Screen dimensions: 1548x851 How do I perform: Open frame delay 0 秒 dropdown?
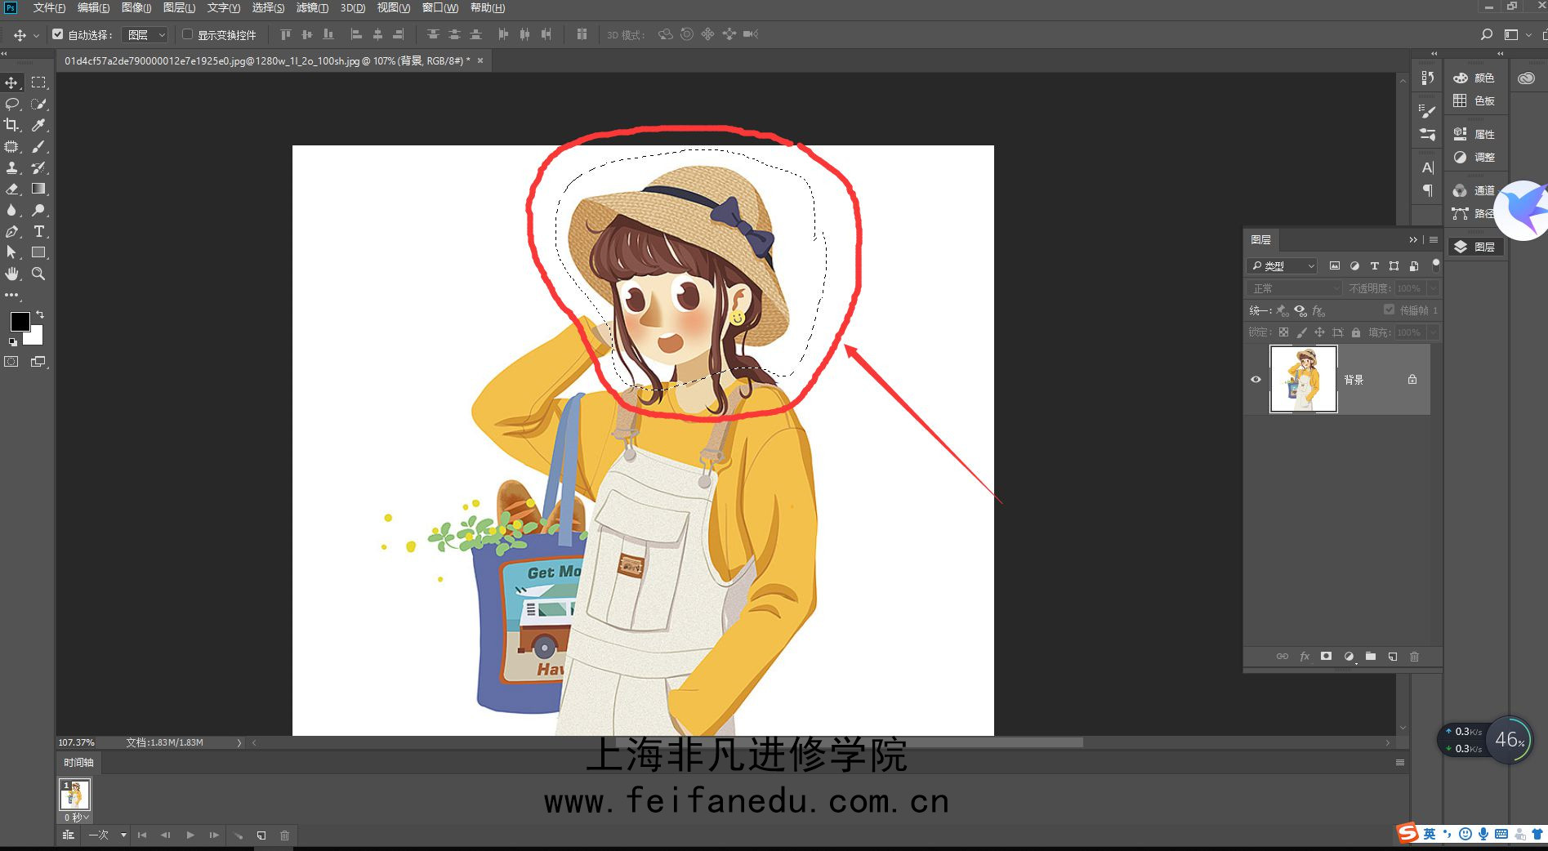click(77, 818)
